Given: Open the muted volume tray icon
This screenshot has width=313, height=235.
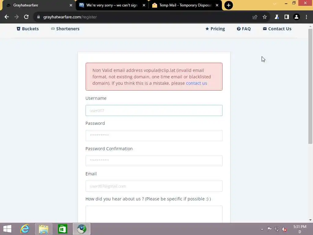Looking at the screenshot, I should pos(284,229).
